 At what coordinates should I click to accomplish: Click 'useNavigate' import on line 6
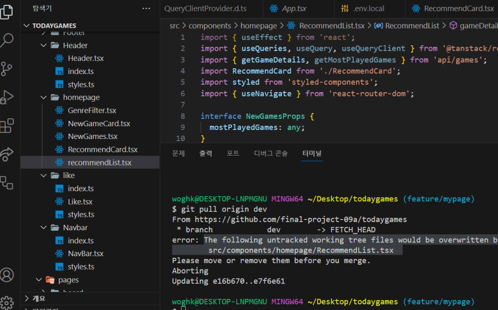[266, 93]
